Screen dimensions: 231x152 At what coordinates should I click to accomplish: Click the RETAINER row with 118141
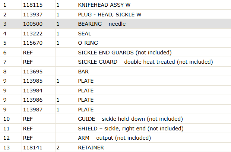(115, 147)
